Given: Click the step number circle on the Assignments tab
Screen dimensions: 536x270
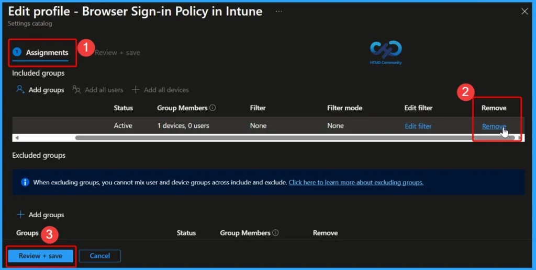Looking at the screenshot, I should pos(17,52).
